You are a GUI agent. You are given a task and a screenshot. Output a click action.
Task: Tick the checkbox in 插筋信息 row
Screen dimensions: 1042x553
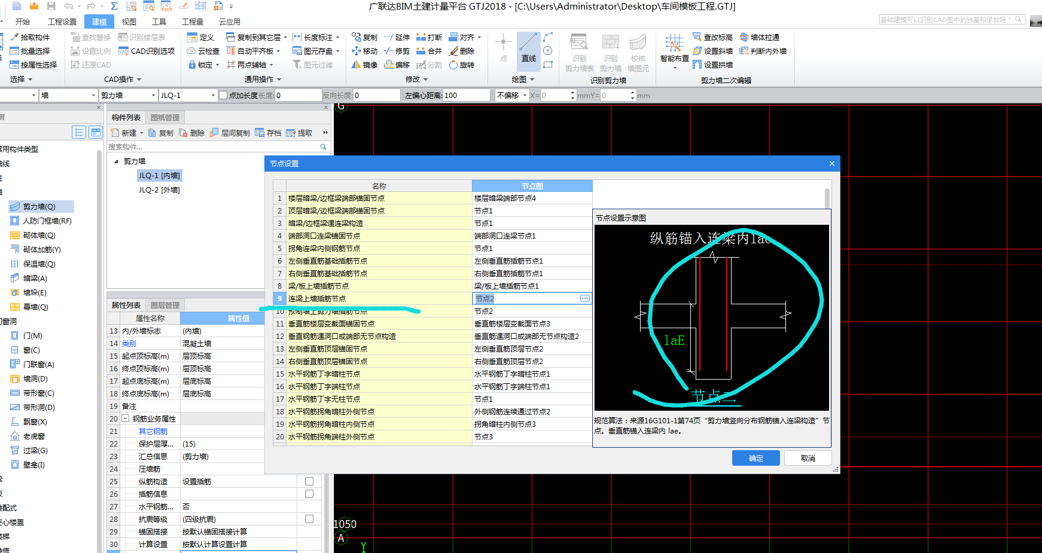point(309,494)
